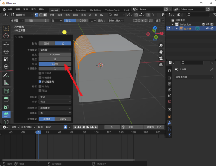Check the 钳制重叠 checkbox
This screenshot has height=166, width=216.
(x=40, y=77)
